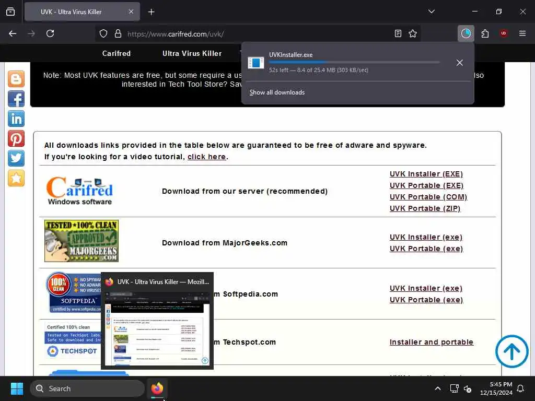Click the Carifred Windows software logo
Screen dimensions: 535x401
(80, 191)
